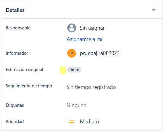
Task: Click the Informador field label
Action: (x=17, y=53)
